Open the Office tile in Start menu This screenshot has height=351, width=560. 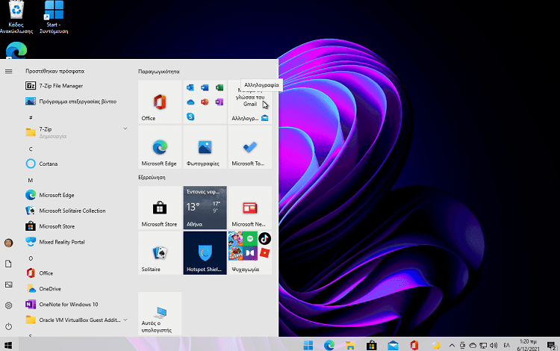coord(160,102)
